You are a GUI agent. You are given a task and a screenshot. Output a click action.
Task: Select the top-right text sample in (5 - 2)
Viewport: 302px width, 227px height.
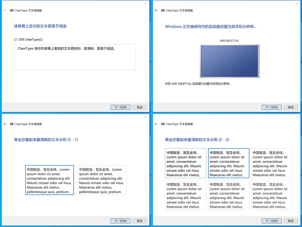click(x=271, y=163)
